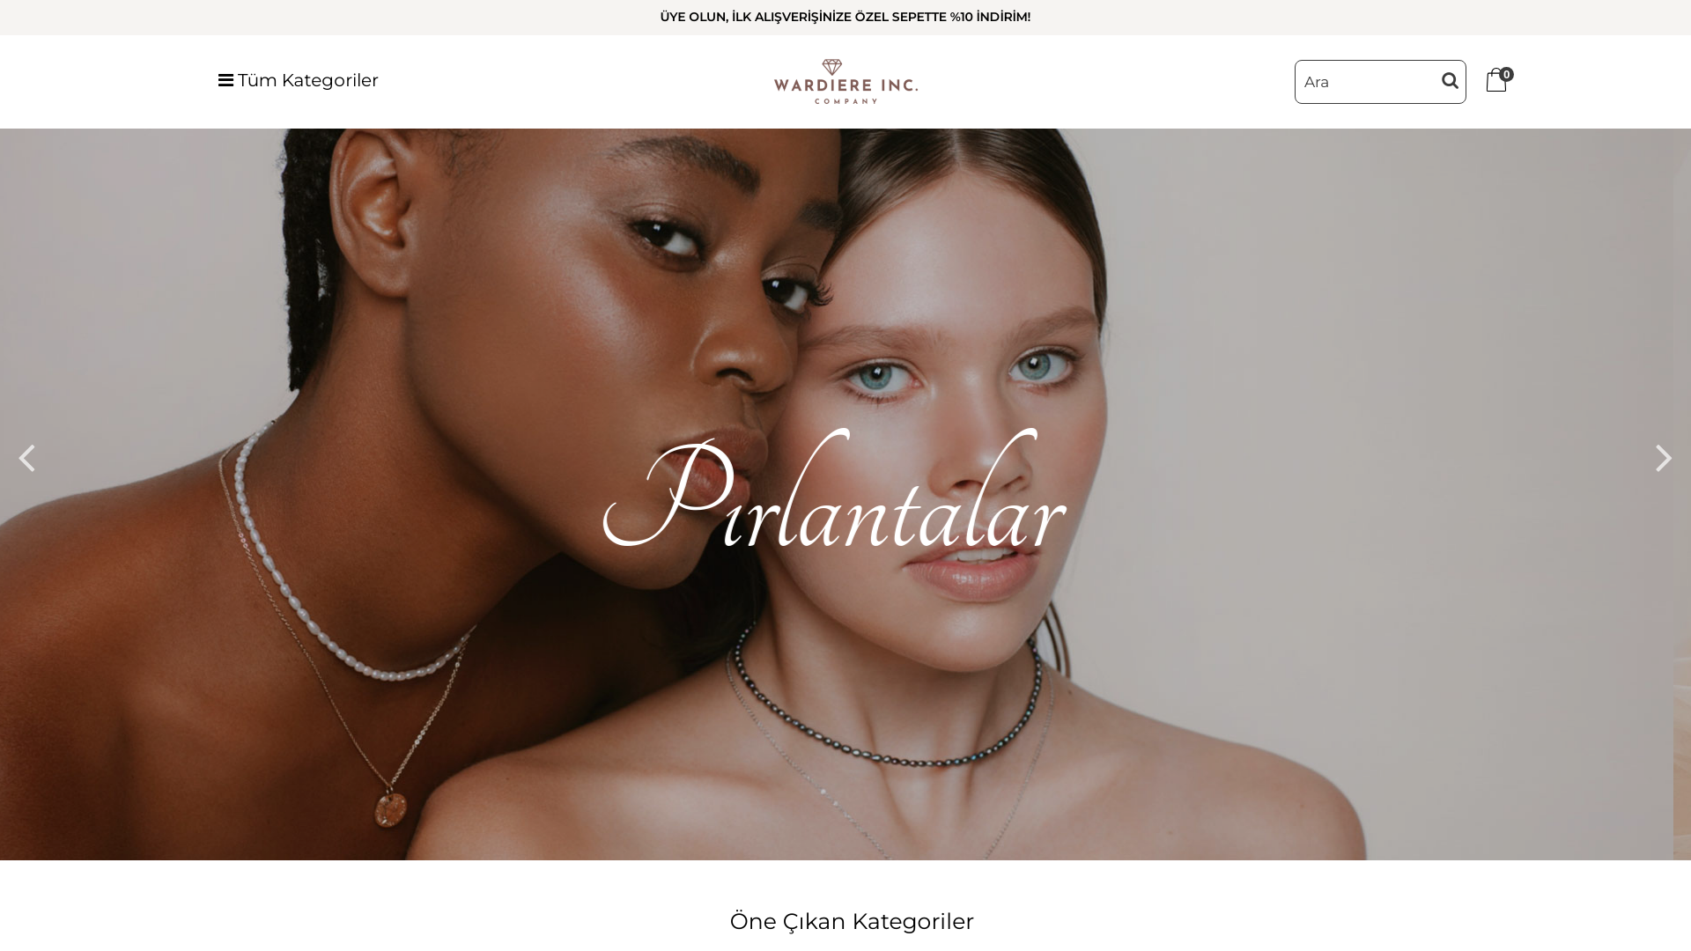Select the %10 İNDİRİM text in top bar
The image size is (1691, 951).
[x=990, y=17]
